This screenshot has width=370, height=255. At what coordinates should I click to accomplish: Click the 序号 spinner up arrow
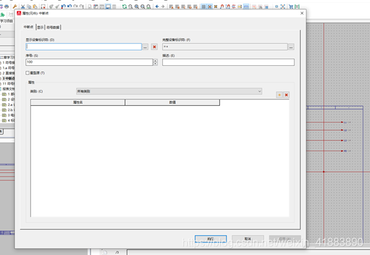(x=155, y=61)
